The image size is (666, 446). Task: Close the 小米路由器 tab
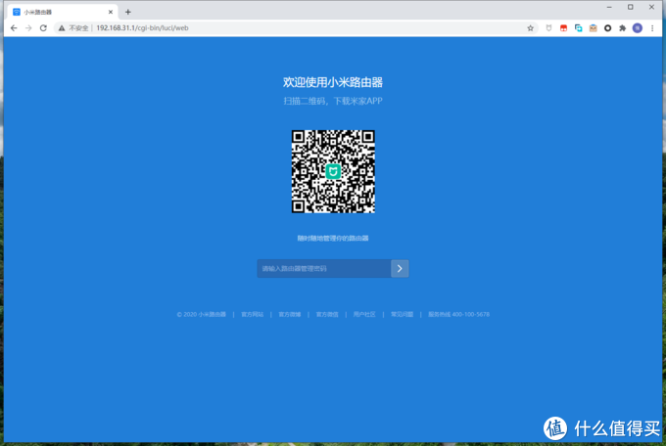[111, 12]
